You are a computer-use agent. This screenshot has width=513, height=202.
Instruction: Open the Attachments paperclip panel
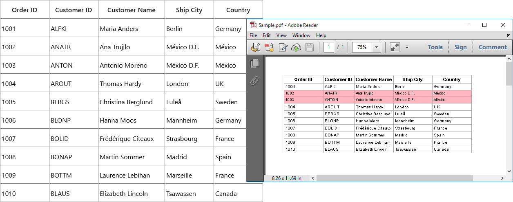pyautogui.click(x=255, y=80)
